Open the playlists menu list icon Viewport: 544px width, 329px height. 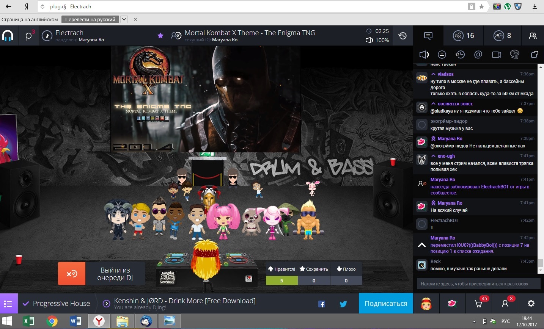coord(8,304)
